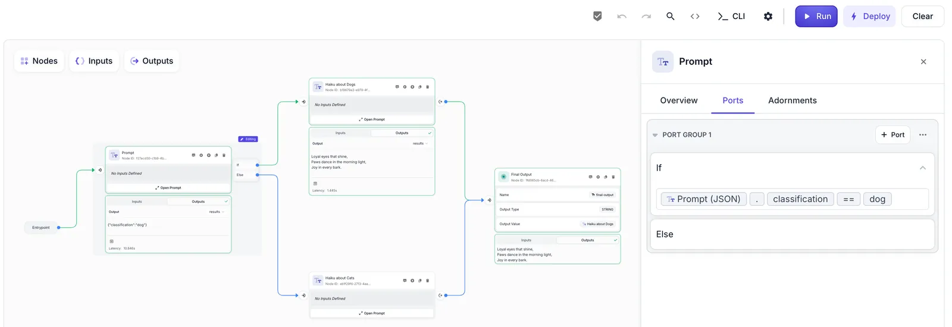Add a new Port to the group
This screenshot has height=327, width=952.
[x=893, y=135]
